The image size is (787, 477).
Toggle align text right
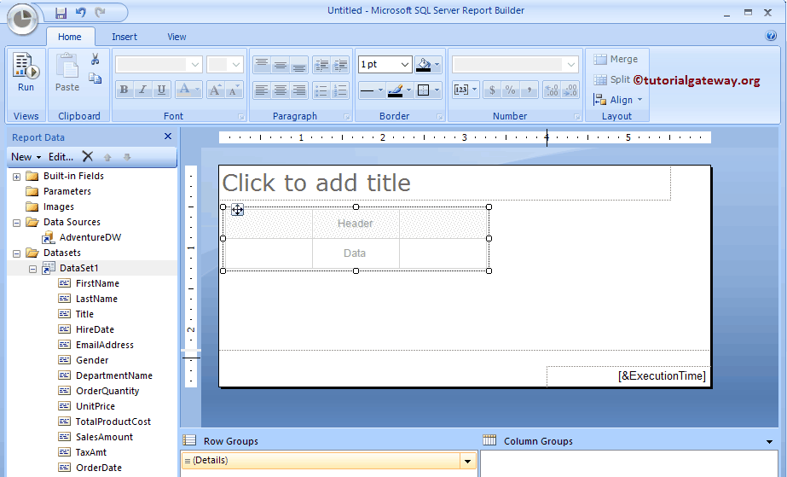298,90
